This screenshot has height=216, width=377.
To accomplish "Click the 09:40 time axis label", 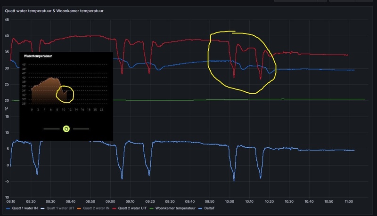I will (x=190, y=201).
